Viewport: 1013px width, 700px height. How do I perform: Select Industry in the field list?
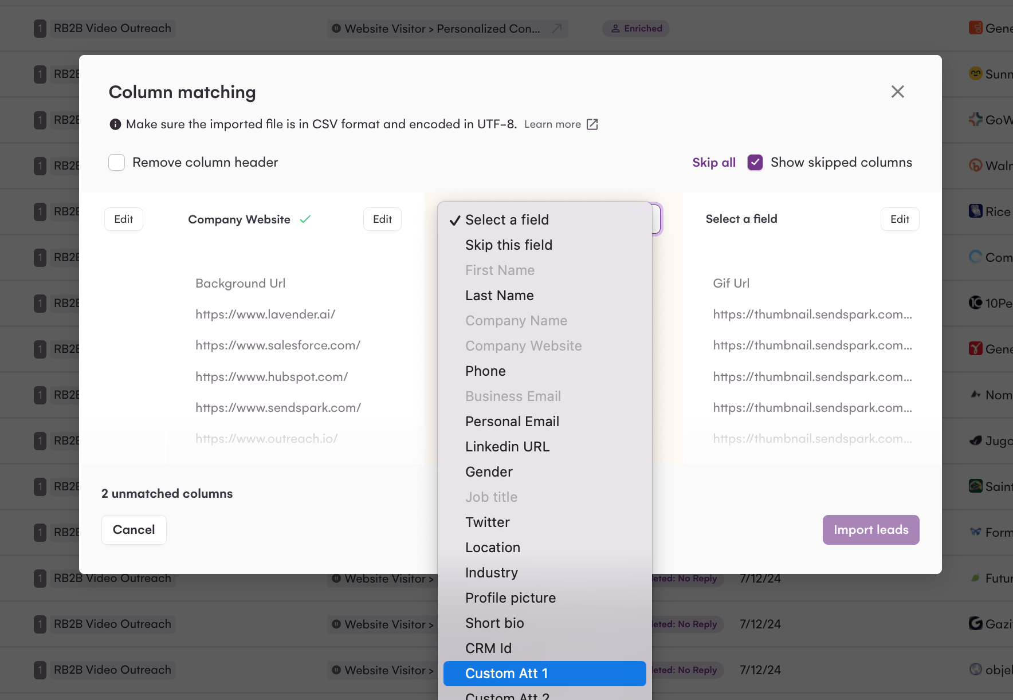544,573
